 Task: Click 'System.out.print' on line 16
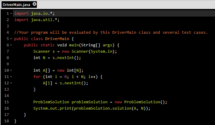(52, 108)
